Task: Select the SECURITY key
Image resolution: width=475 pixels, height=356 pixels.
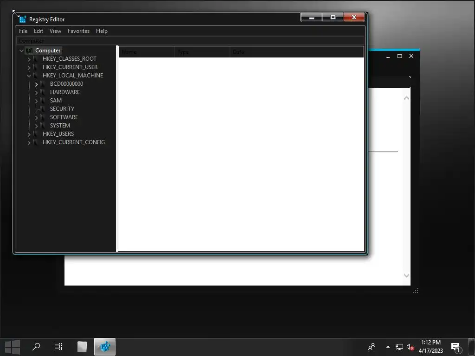Action: 62,108
